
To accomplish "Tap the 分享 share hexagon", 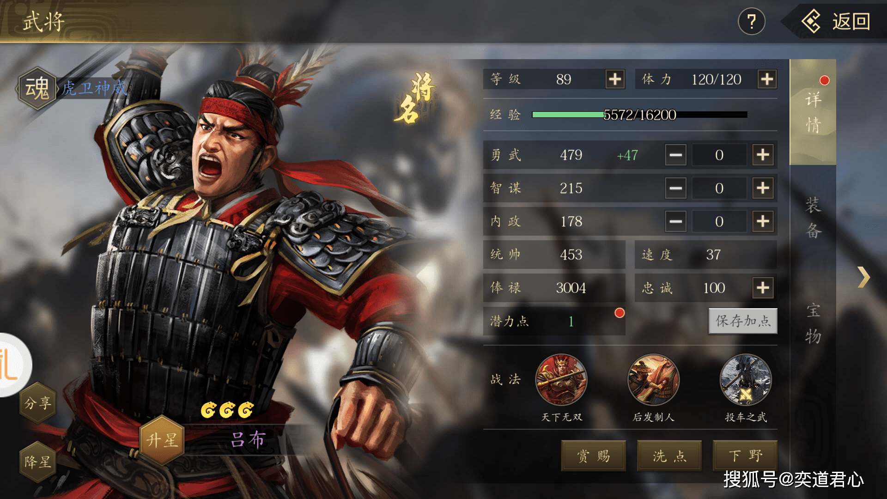I will click(38, 403).
